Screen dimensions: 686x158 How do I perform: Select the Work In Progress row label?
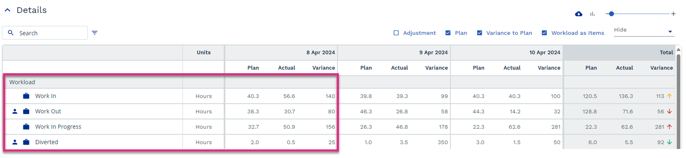click(x=58, y=127)
